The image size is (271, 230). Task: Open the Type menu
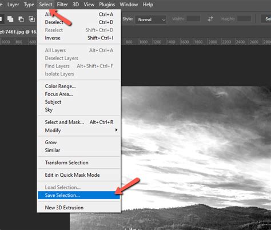click(x=29, y=5)
